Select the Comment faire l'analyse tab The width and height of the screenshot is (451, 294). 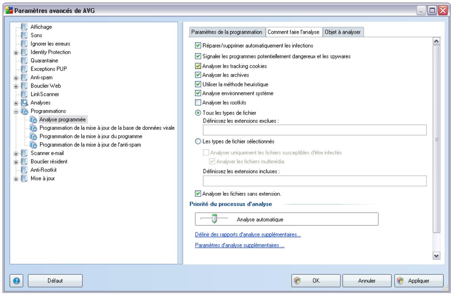click(x=294, y=32)
